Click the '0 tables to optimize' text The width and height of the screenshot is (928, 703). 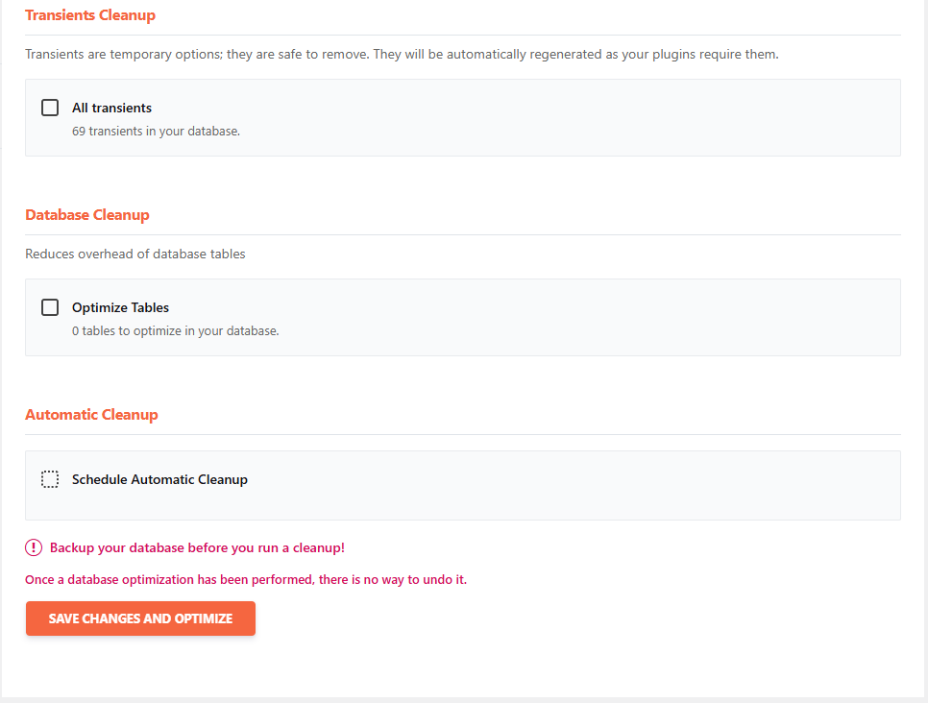coord(175,330)
